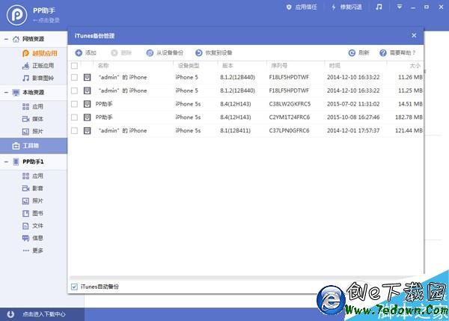Open 正版应用 in the sidebar
Image resolution: width=449 pixels, height=321 pixels.
point(38,66)
